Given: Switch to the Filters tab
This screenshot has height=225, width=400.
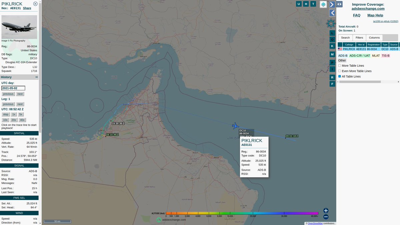Looking at the screenshot, I should (x=359, y=38).
